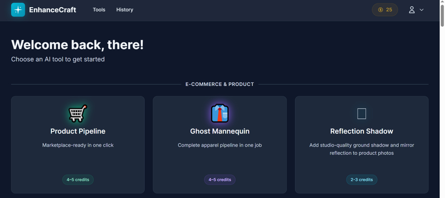
Task: Click the shopping cart icon for Product Pipeline
Action: [78, 113]
